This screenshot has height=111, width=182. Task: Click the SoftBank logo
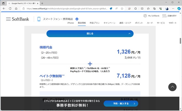17,19
